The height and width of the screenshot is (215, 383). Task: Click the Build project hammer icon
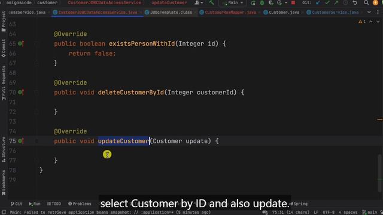pyautogui.click(x=211, y=2)
